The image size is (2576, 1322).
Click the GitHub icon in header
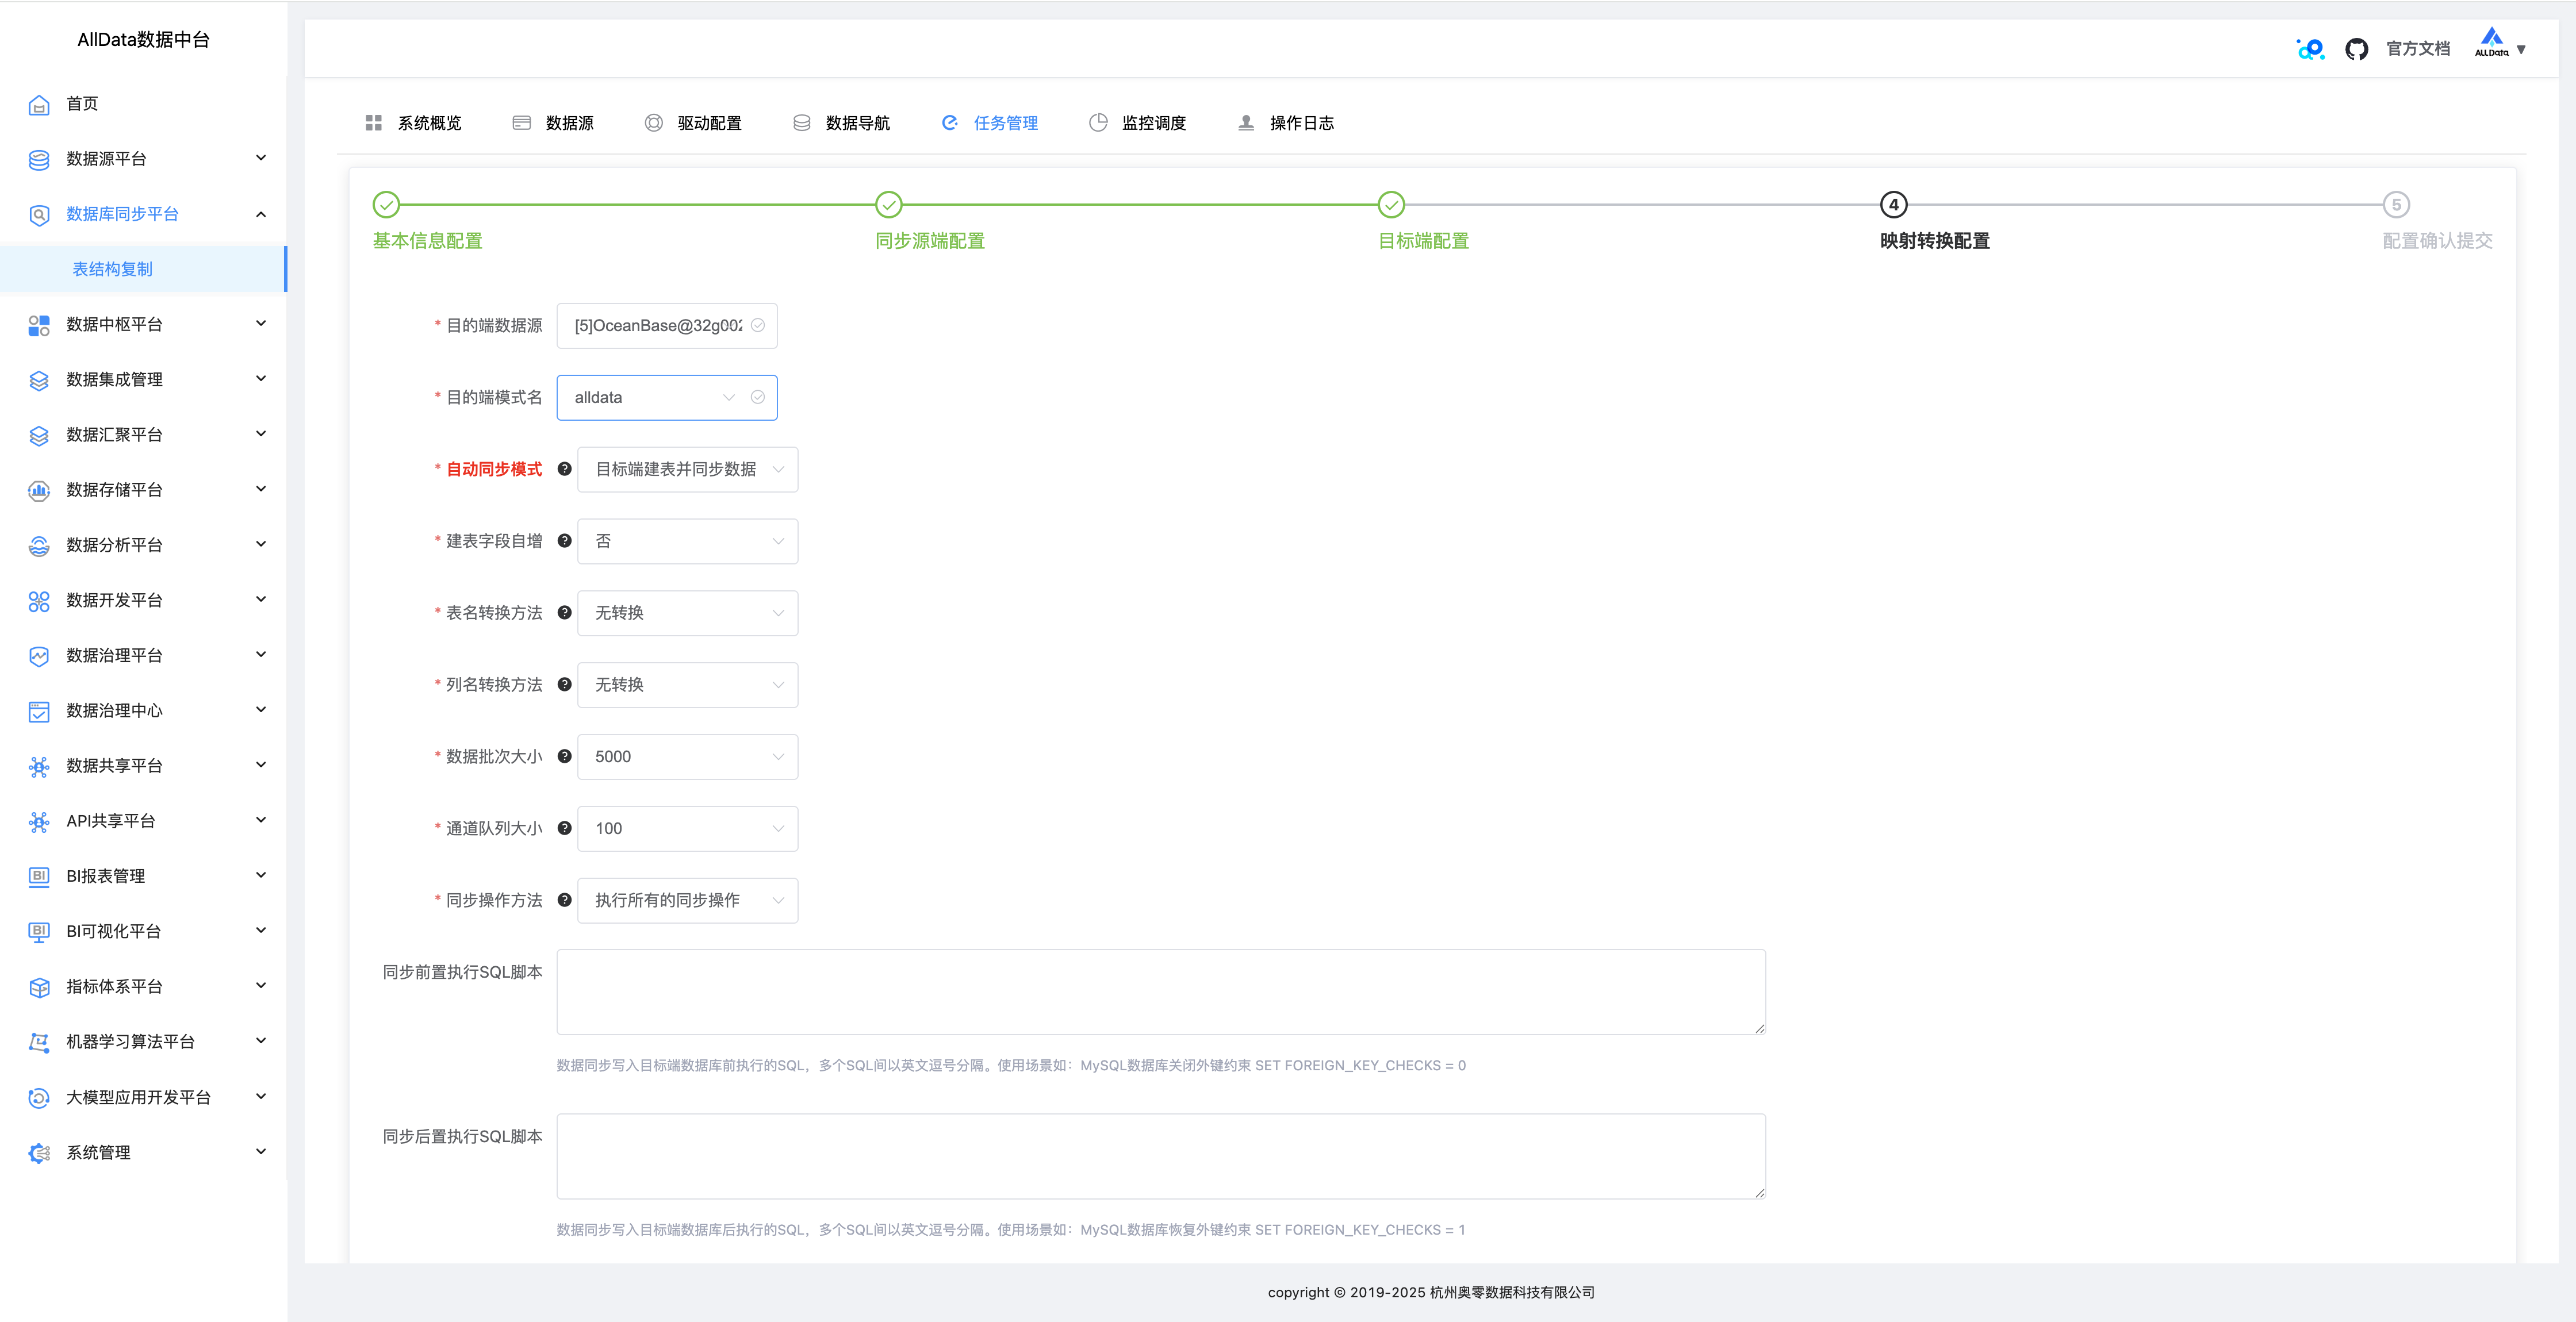(x=2356, y=49)
